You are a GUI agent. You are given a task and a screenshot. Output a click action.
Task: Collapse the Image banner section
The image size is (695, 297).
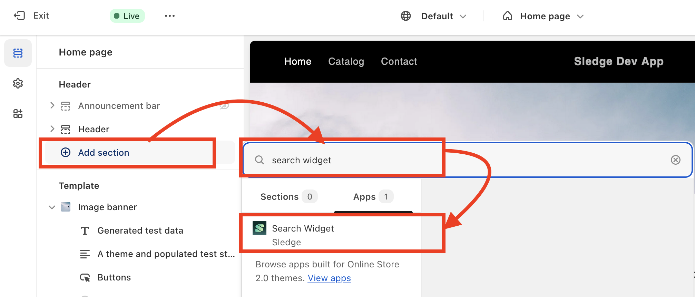pos(52,207)
